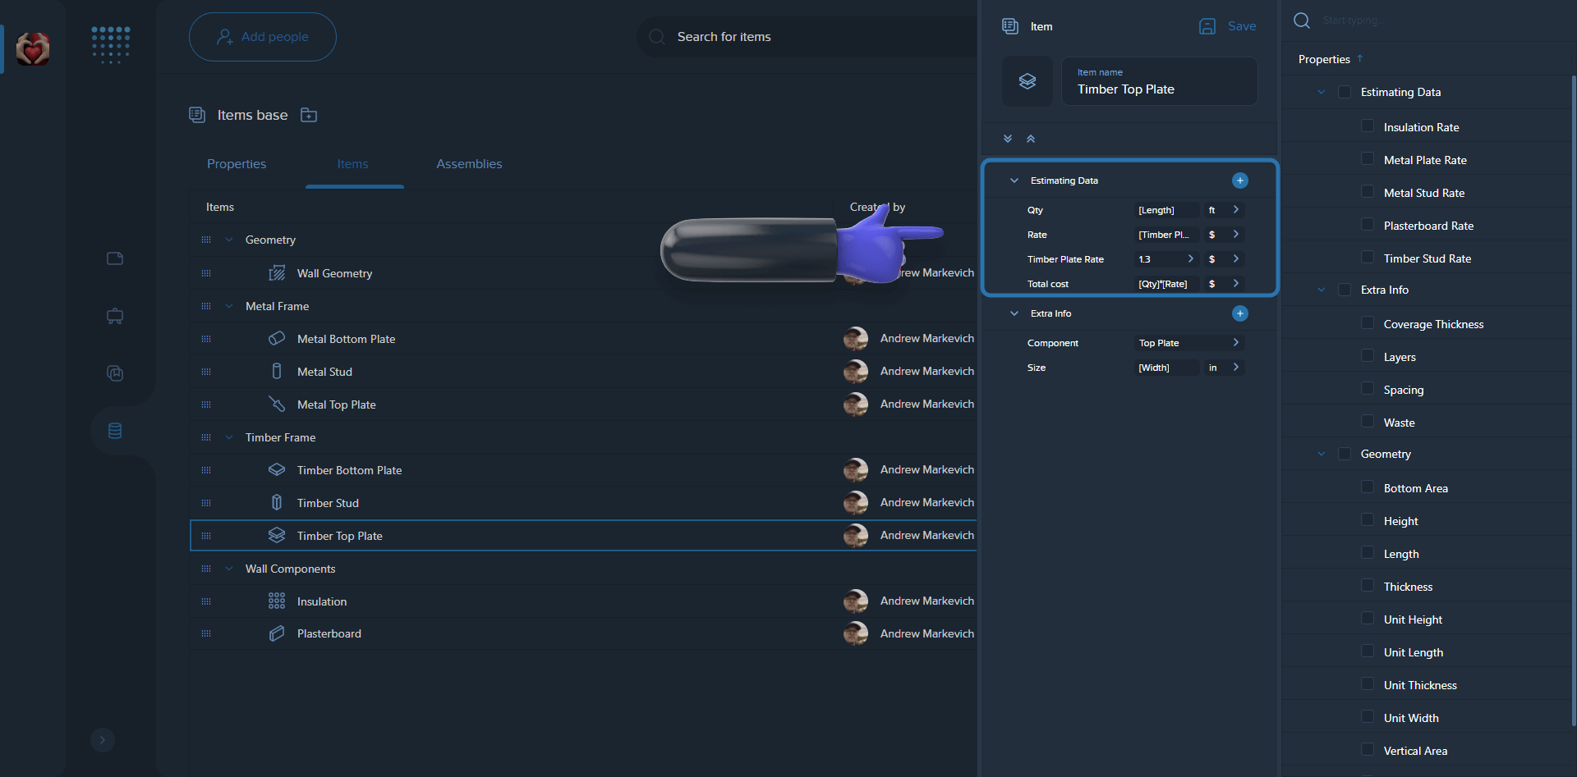
Task: Add property to Estimating Data with plus
Action: point(1240,181)
